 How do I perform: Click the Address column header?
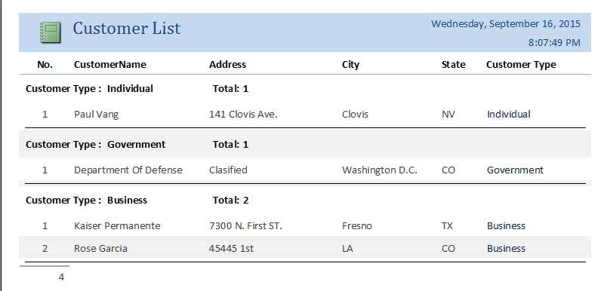(228, 65)
